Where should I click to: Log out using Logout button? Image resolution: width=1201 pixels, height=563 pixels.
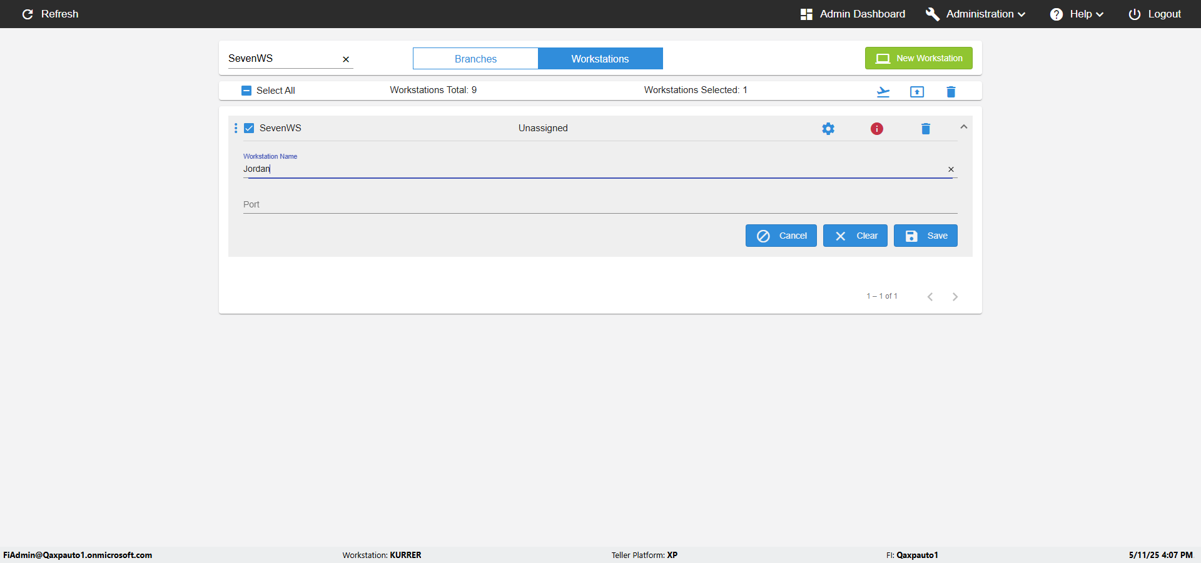coord(1155,14)
